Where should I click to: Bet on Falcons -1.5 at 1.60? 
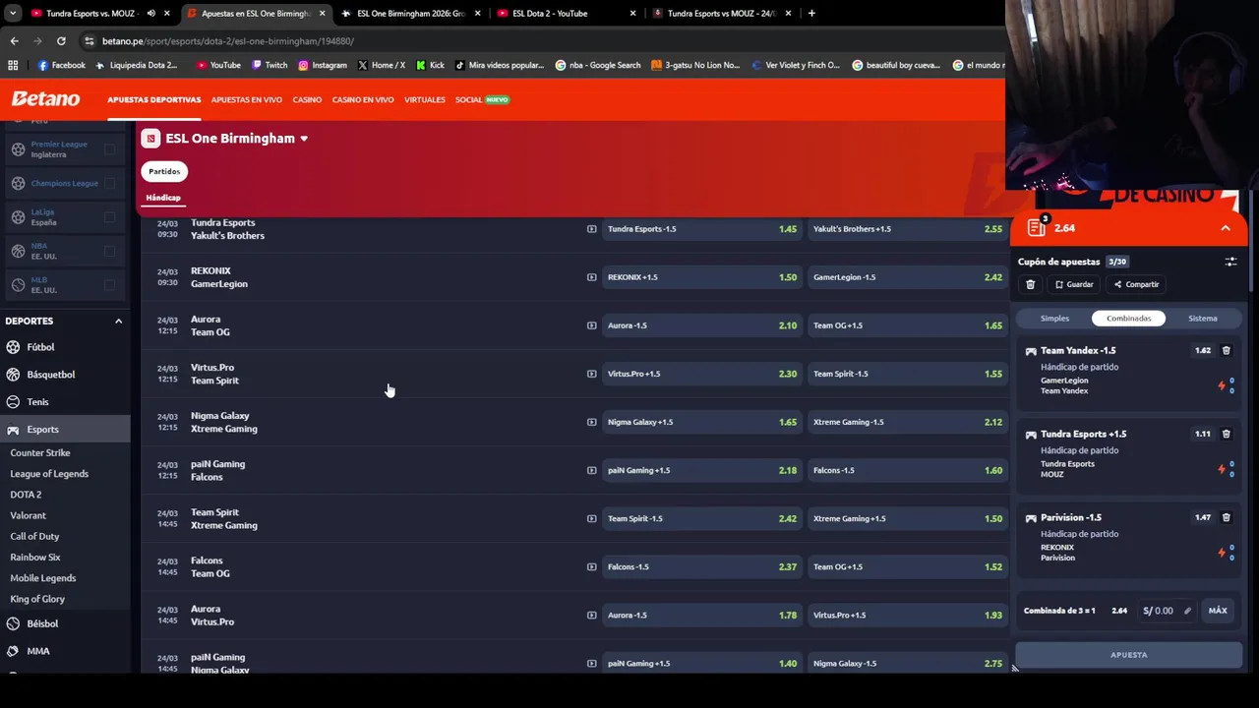point(908,470)
